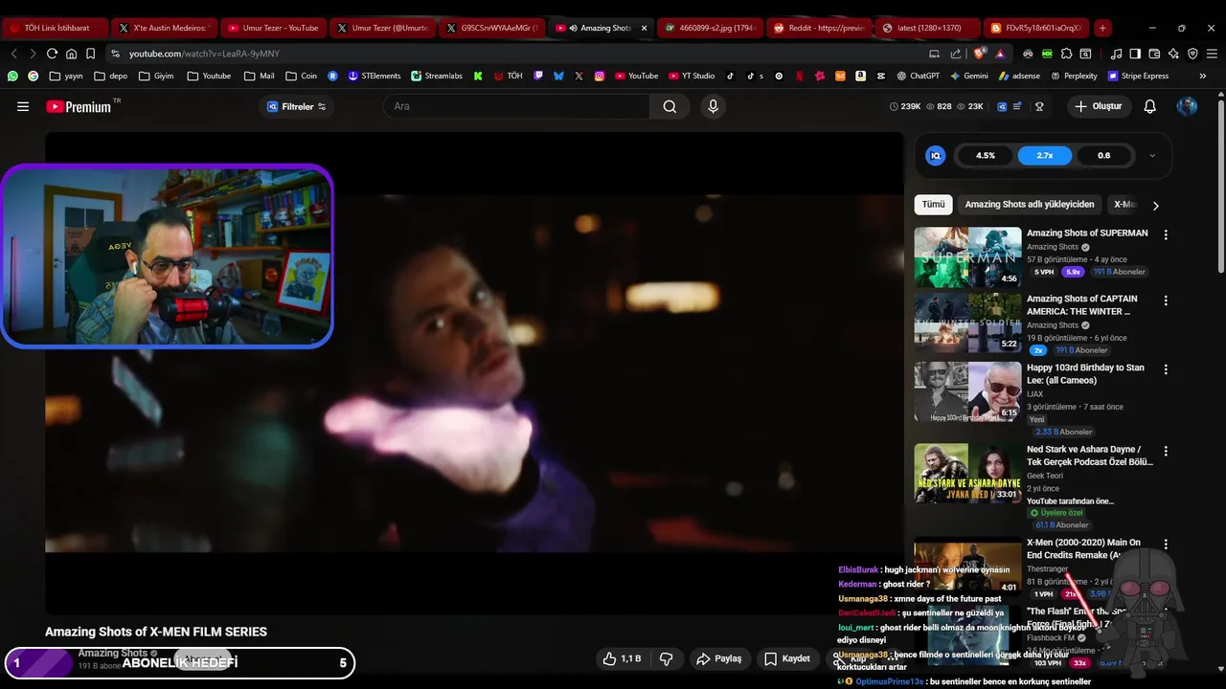The height and width of the screenshot is (689, 1226).
Task: Open the notifications bell
Action: pos(1150,106)
